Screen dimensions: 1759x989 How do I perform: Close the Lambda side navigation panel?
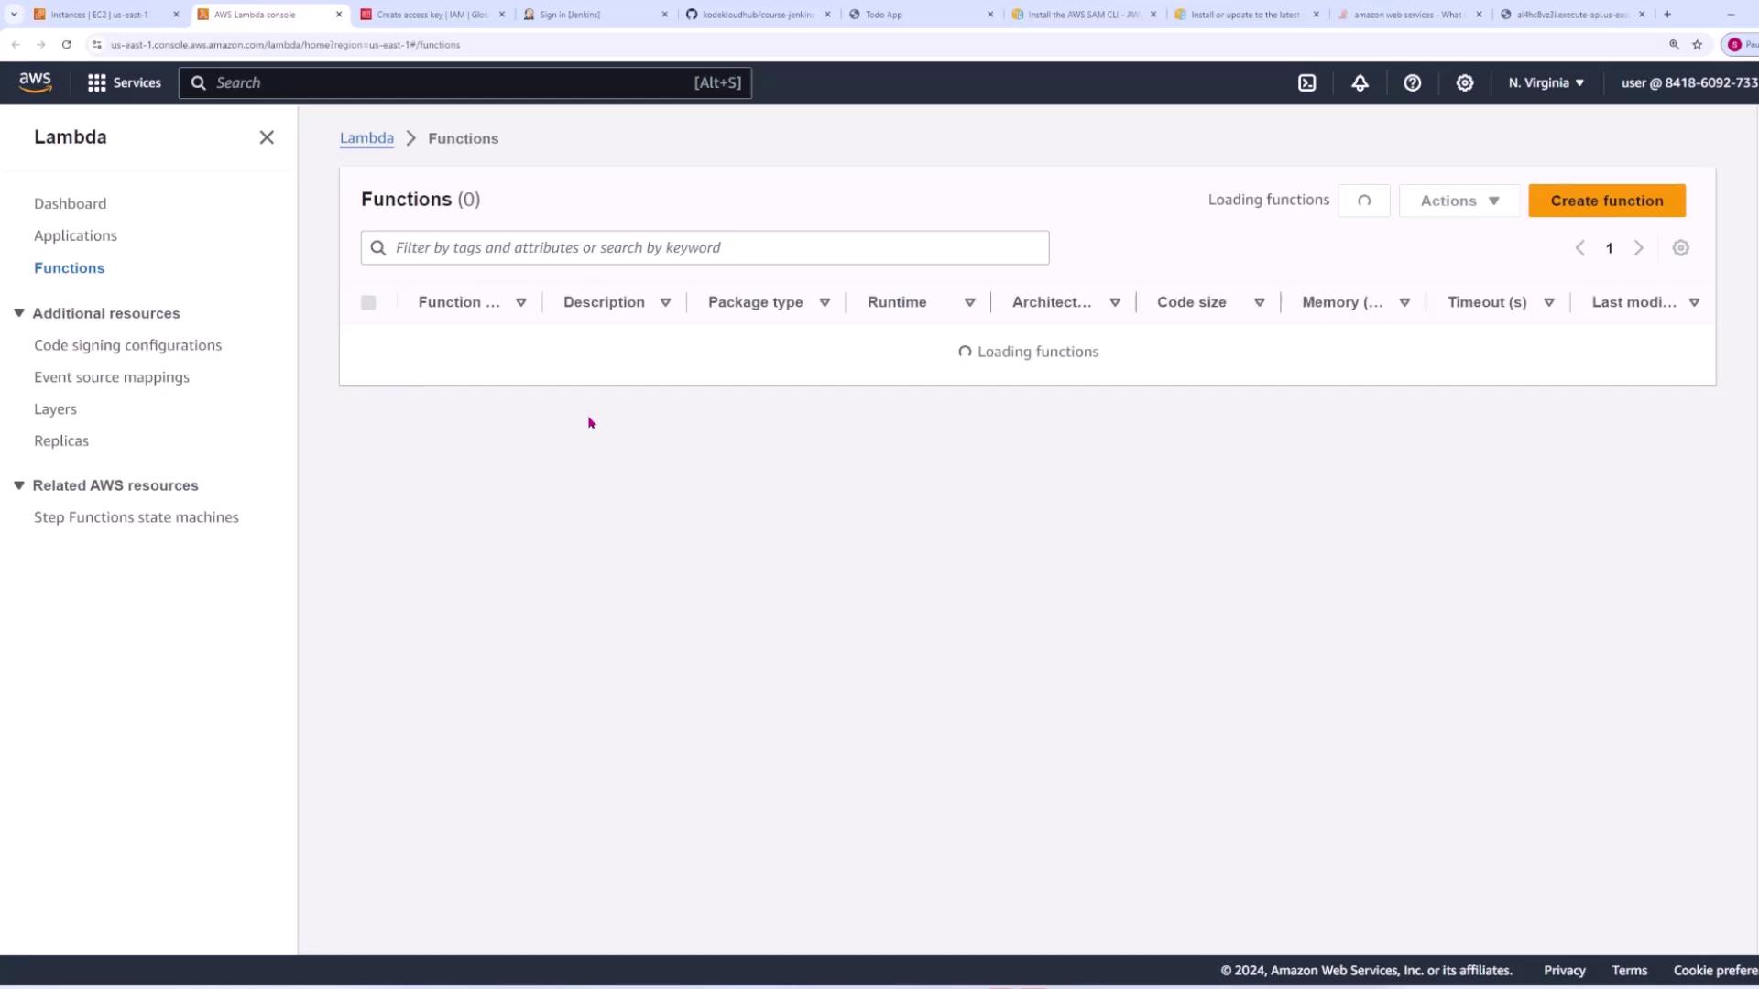[267, 137]
